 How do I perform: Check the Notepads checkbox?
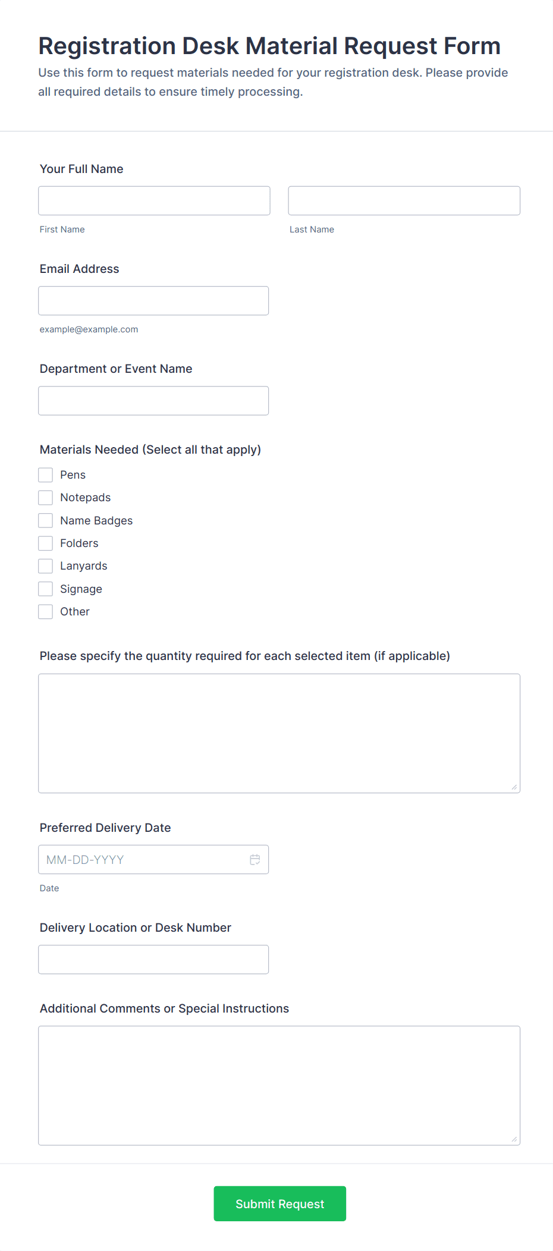(x=45, y=497)
